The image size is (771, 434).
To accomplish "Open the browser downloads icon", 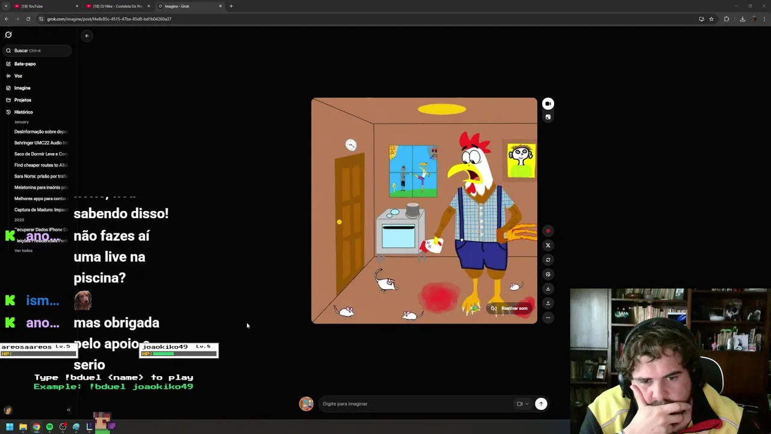I will (742, 19).
